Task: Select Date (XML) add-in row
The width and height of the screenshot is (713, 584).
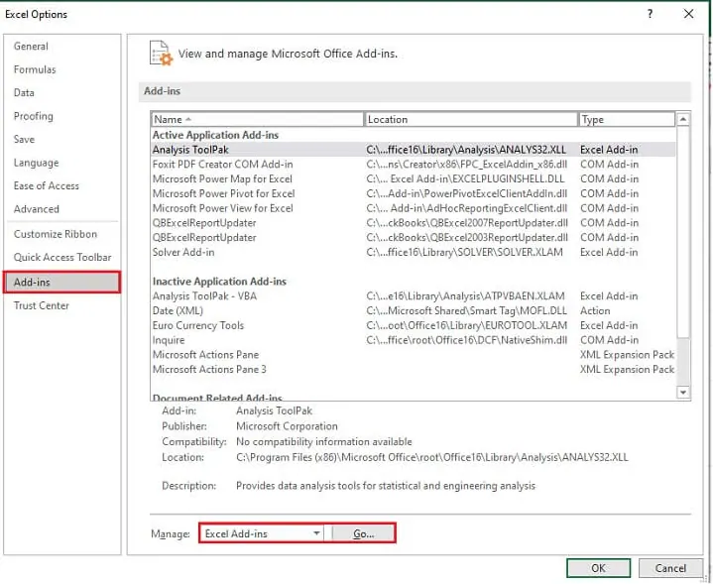Action: point(413,310)
